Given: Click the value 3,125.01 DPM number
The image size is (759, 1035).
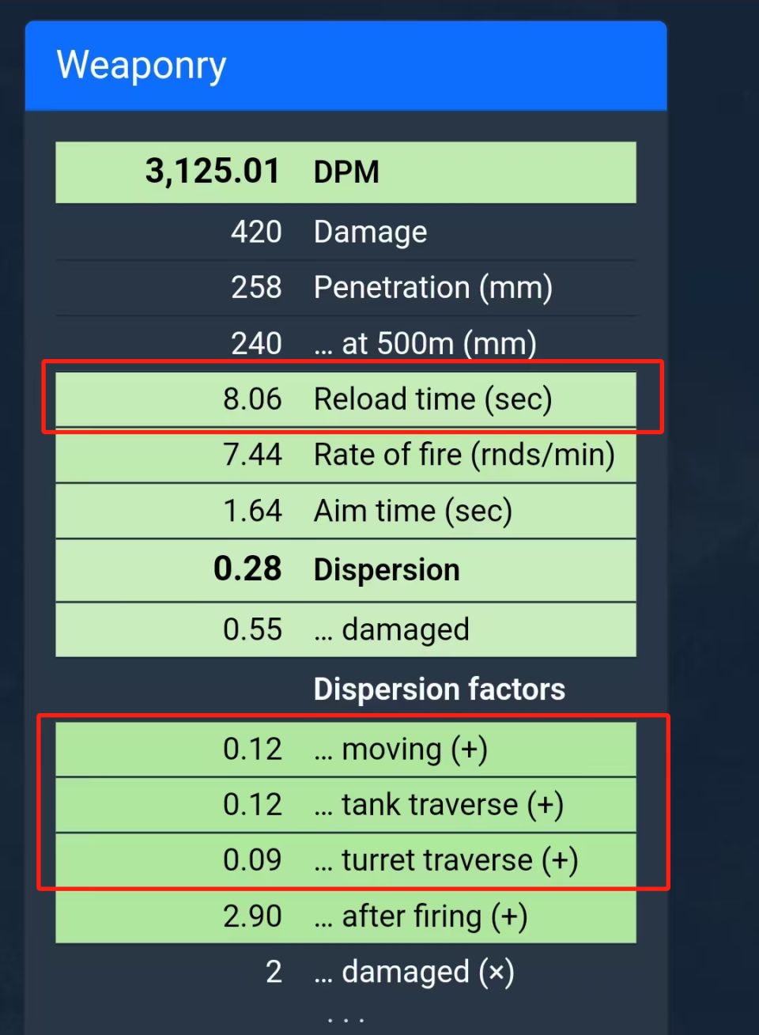Looking at the screenshot, I should coord(213,172).
